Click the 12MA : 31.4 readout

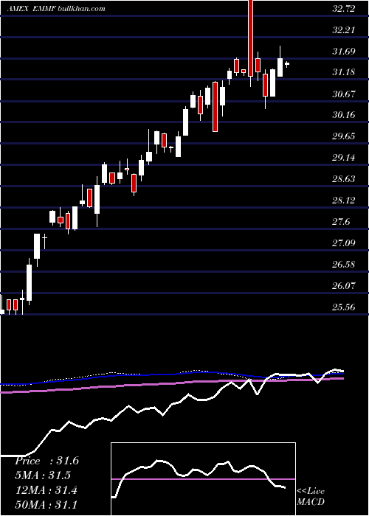pos(46,490)
